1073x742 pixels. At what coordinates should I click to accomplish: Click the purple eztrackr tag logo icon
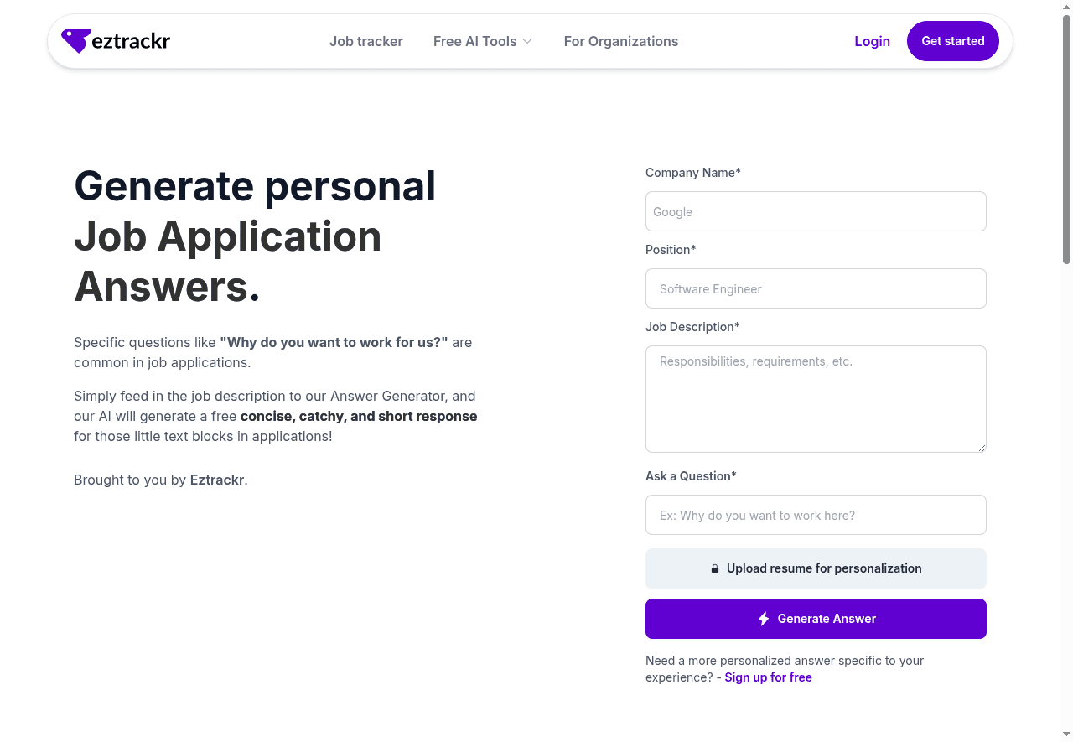tap(75, 40)
